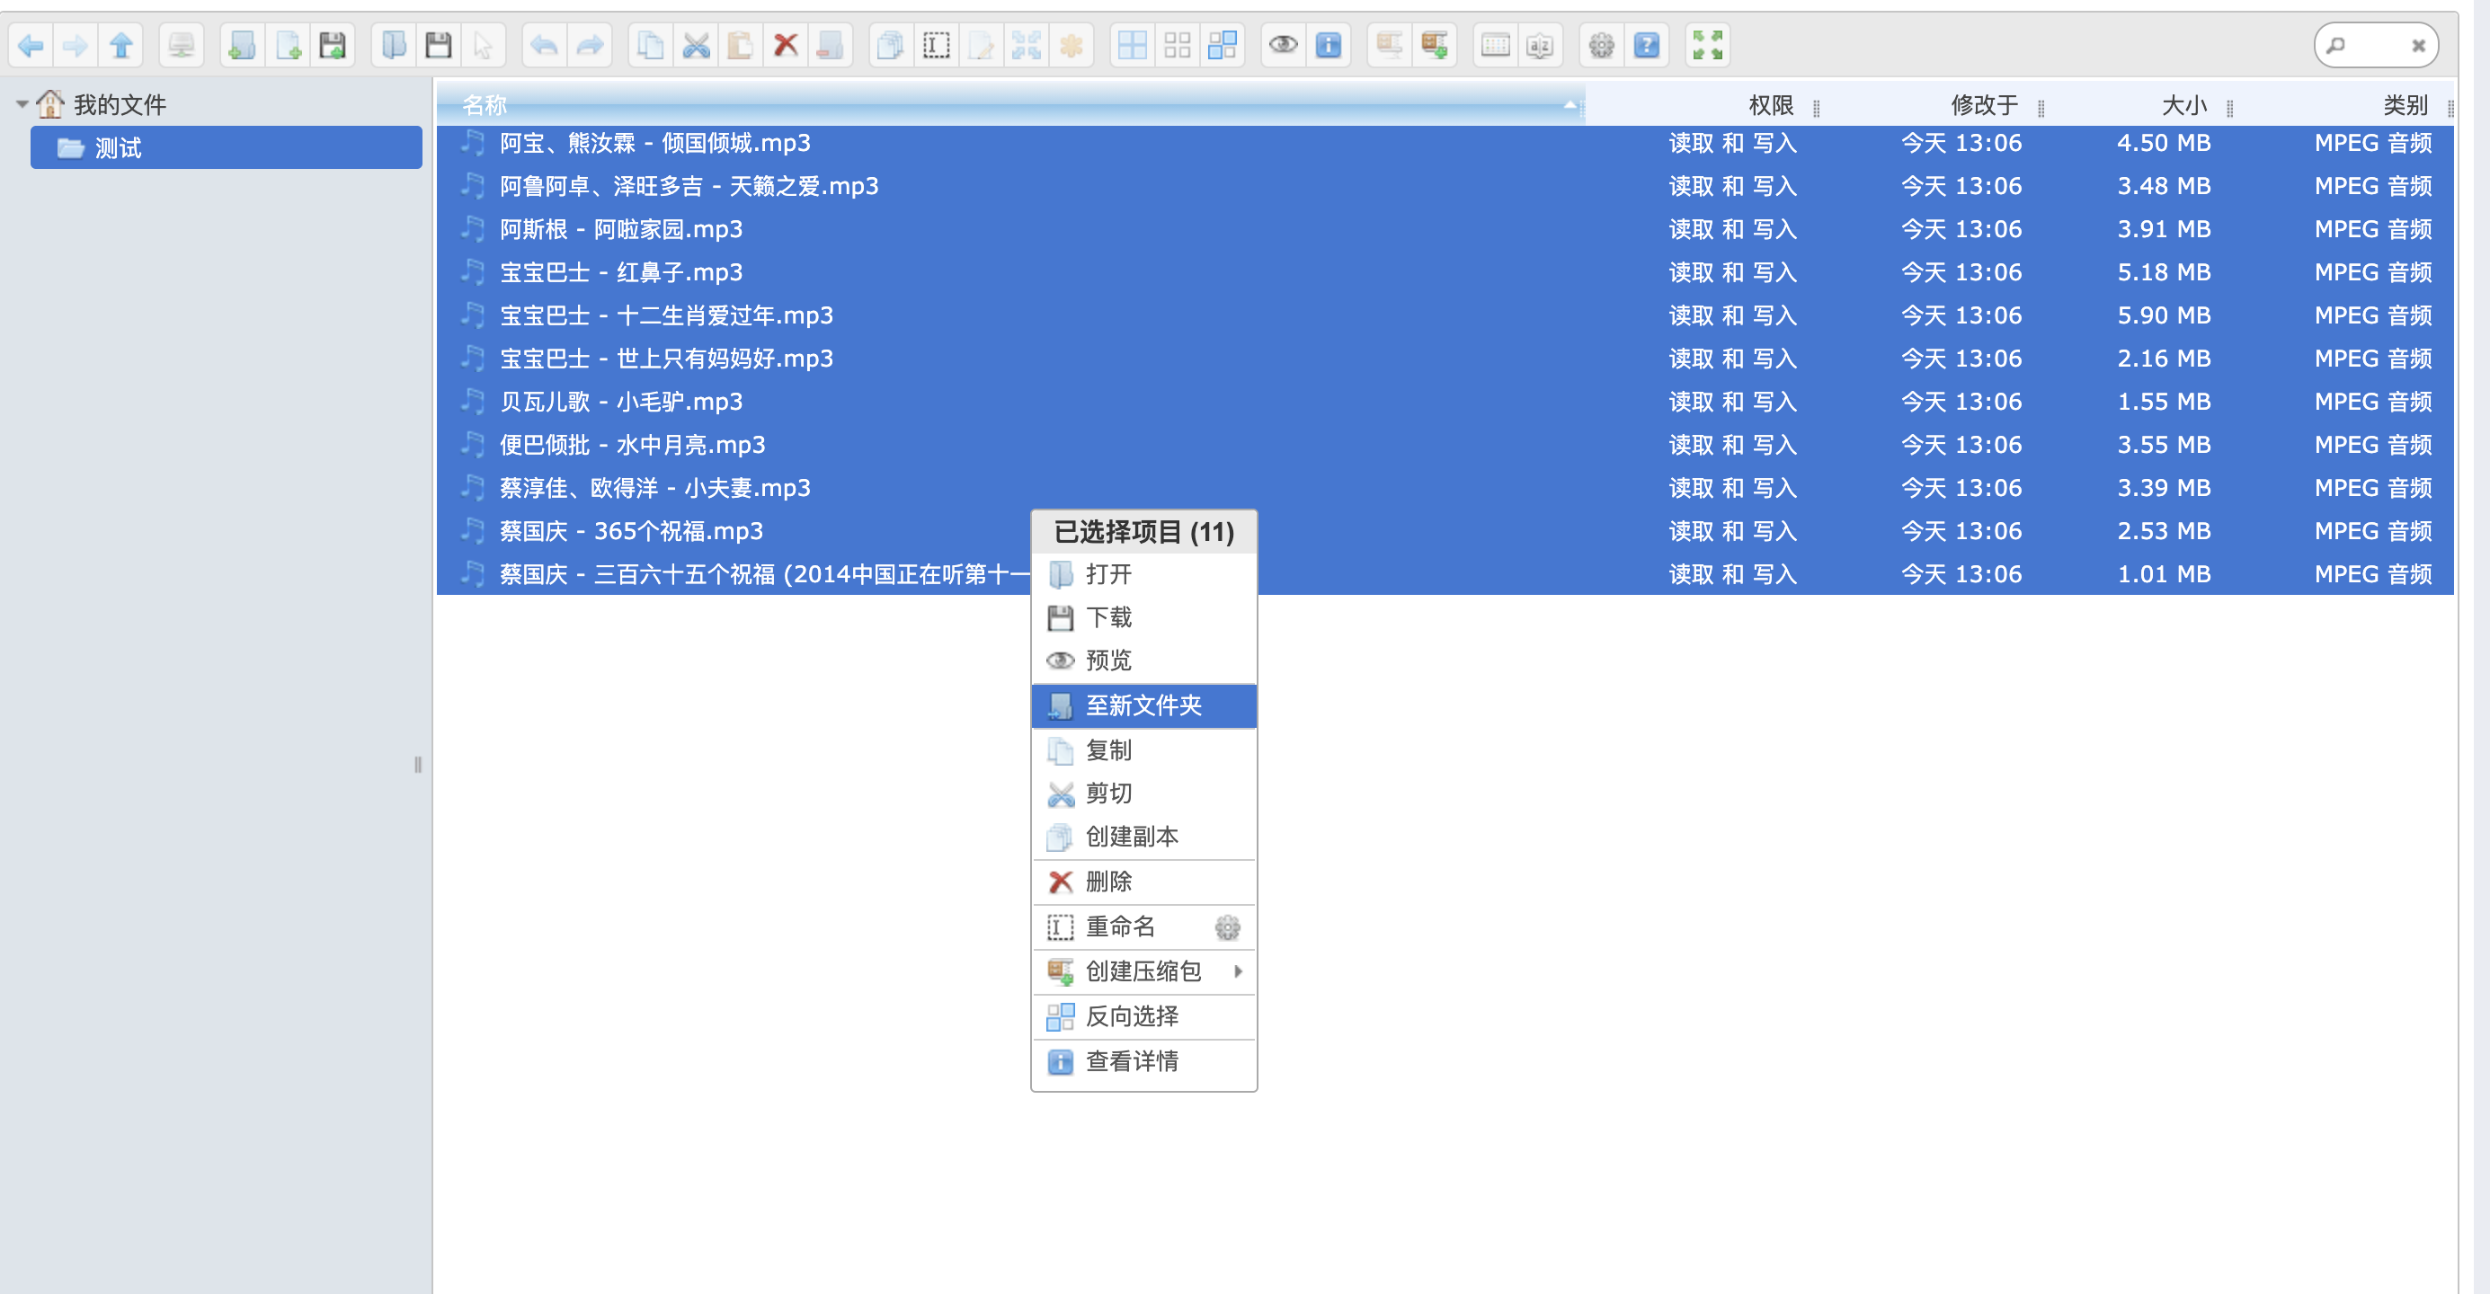The height and width of the screenshot is (1294, 2490).
Task: Open the help question mark icon
Action: pyautogui.click(x=1646, y=46)
